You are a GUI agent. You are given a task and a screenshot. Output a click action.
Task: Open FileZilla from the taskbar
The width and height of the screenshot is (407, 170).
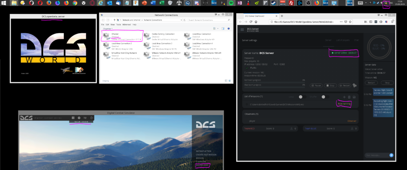click(x=291, y=3)
